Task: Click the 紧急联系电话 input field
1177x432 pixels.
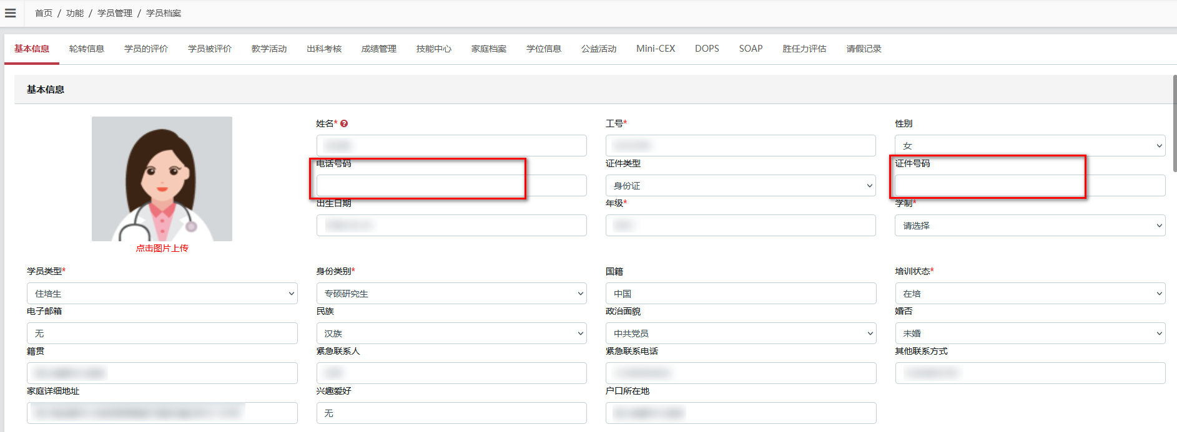Action: (741, 373)
